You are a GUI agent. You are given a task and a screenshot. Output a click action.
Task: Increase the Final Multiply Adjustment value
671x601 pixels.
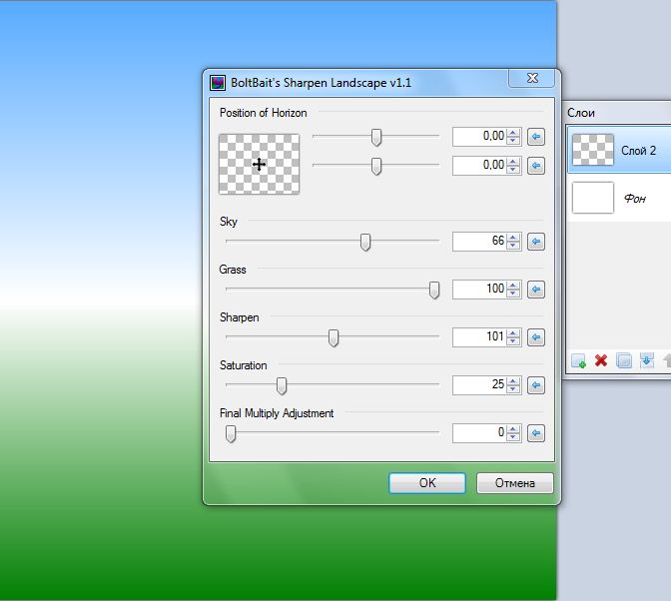pyautogui.click(x=513, y=429)
